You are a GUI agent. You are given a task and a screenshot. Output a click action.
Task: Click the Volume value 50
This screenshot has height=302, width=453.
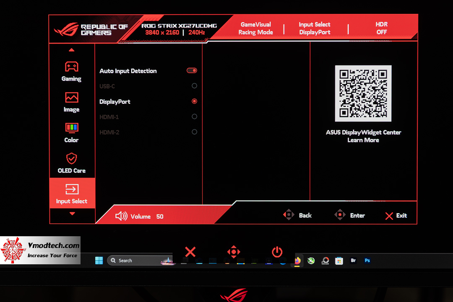pyautogui.click(x=160, y=217)
